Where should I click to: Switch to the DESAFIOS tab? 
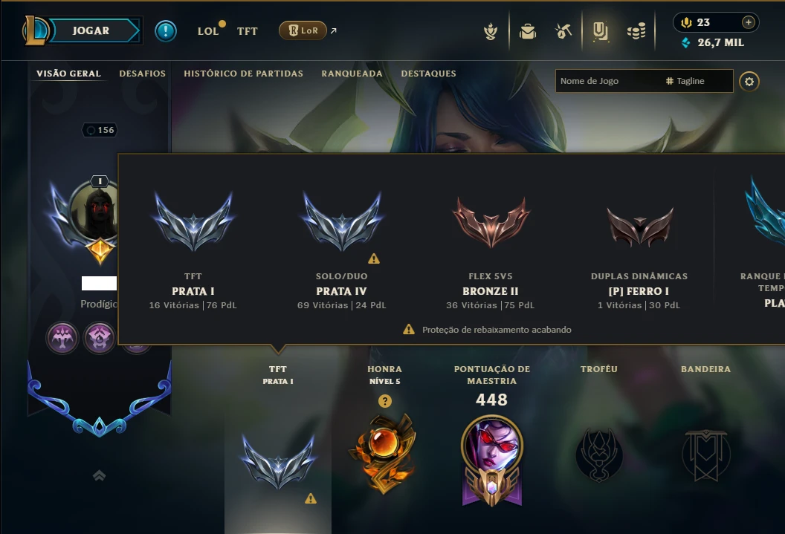click(x=142, y=74)
